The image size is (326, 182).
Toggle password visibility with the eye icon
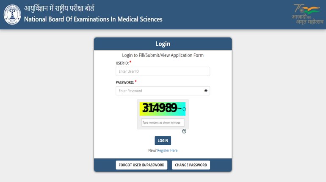click(206, 91)
